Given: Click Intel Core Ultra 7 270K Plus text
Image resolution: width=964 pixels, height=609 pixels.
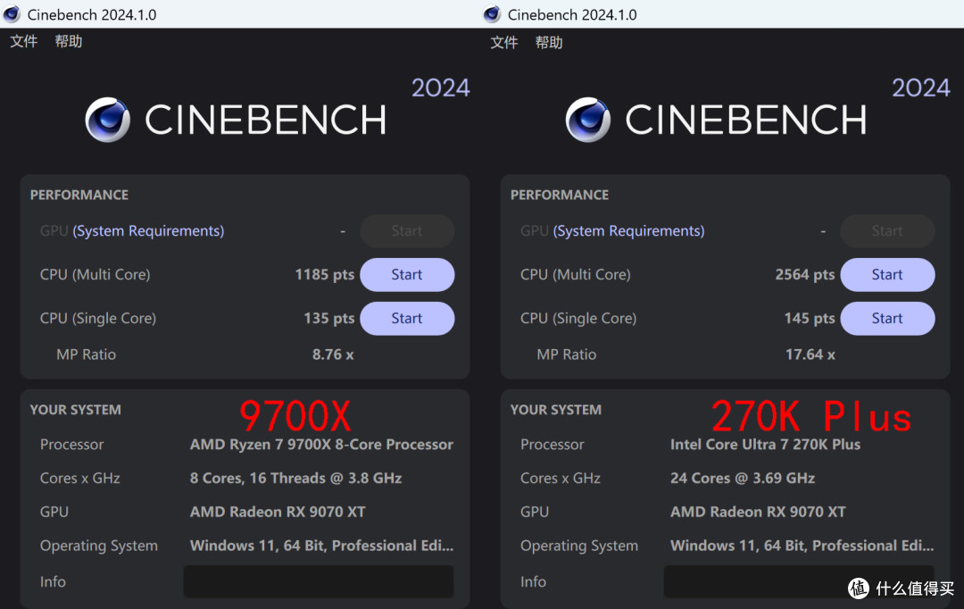Looking at the screenshot, I should tap(766, 444).
